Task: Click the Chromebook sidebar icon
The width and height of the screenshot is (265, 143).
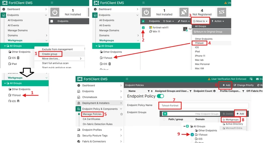Action: [79, 97]
